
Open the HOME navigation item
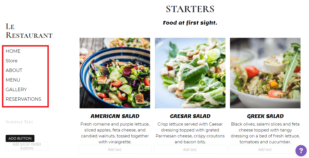coord(13,51)
